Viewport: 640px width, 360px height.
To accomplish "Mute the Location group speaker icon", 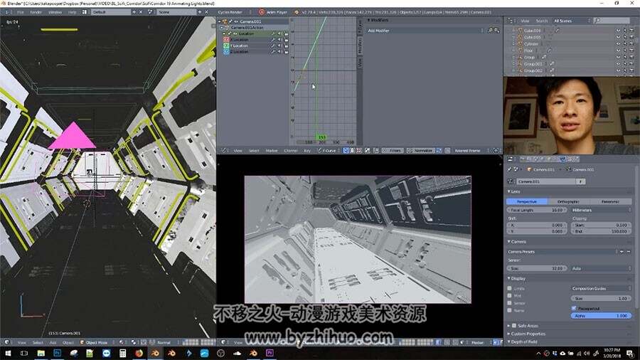I will tap(280, 33).
